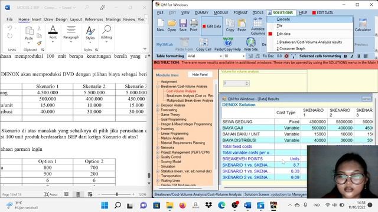Click the Fix Dec decimal button

(x=268, y=56)
